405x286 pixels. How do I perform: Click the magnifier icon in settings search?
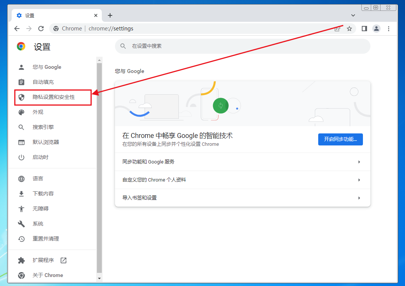[x=123, y=46]
